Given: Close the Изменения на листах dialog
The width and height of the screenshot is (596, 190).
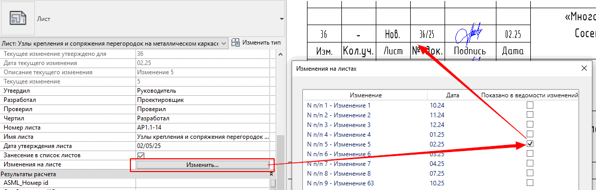Looking at the screenshot, I should coord(584,69).
